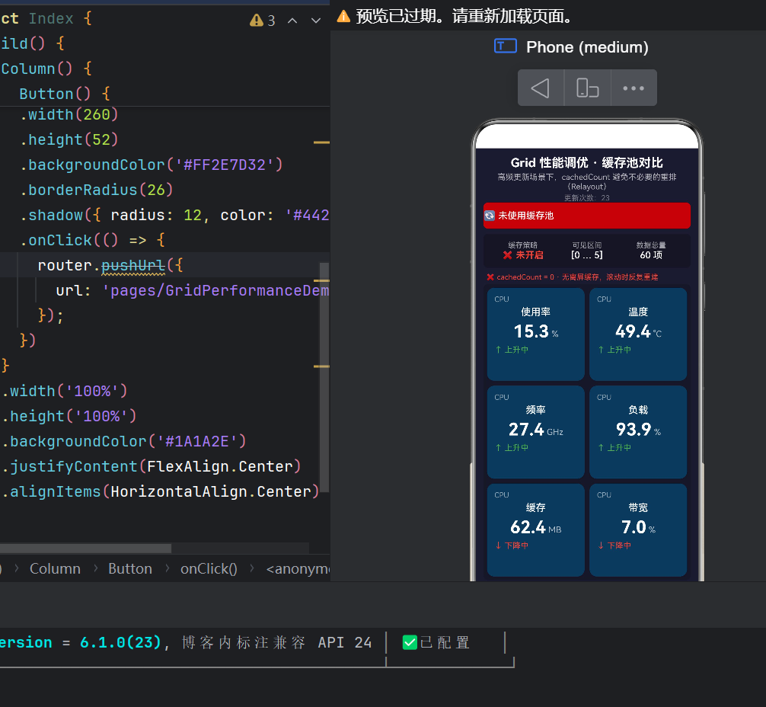Screen dimensions: 766x707
Task: Click the 6.1.0(23) version text
Action: (120, 642)
